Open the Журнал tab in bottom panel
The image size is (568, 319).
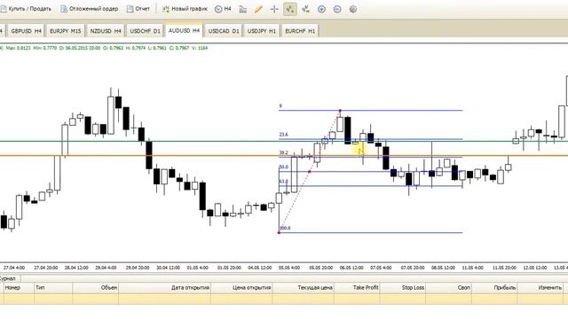pyautogui.click(x=8, y=278)
